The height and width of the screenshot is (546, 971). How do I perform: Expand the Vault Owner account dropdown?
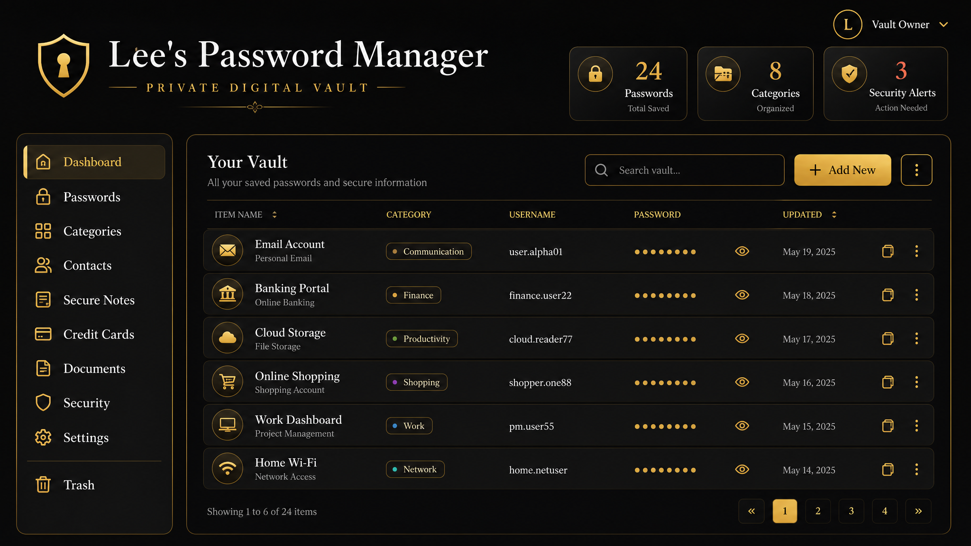pos(944,25)
